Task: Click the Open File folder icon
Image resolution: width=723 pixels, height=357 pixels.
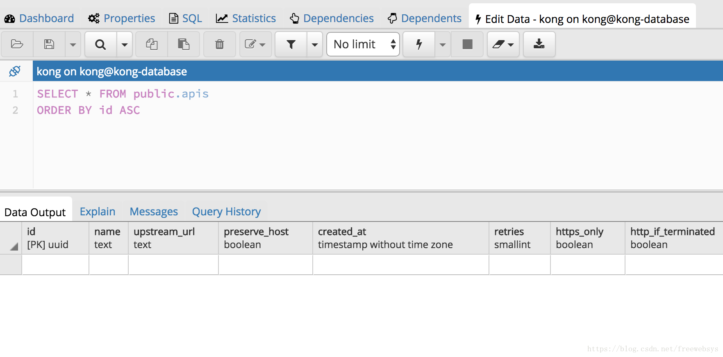Action: (17, 44)
